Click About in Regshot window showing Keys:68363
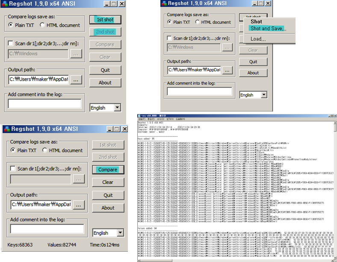337x262 pixels. [108, 208]
